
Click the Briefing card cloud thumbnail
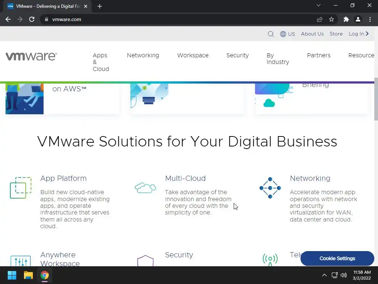[274, 96]
